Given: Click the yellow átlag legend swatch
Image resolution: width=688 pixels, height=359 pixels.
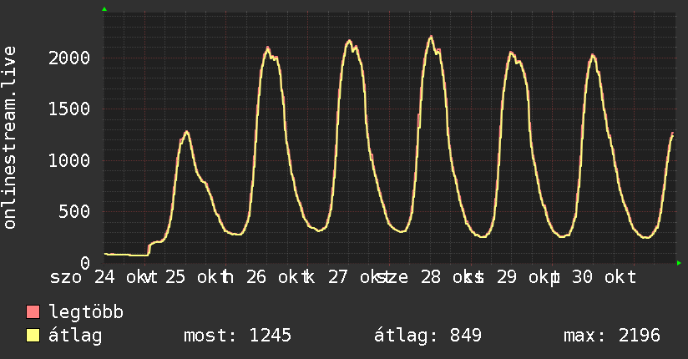Looking at the screenshot, I should click(33, 336).
